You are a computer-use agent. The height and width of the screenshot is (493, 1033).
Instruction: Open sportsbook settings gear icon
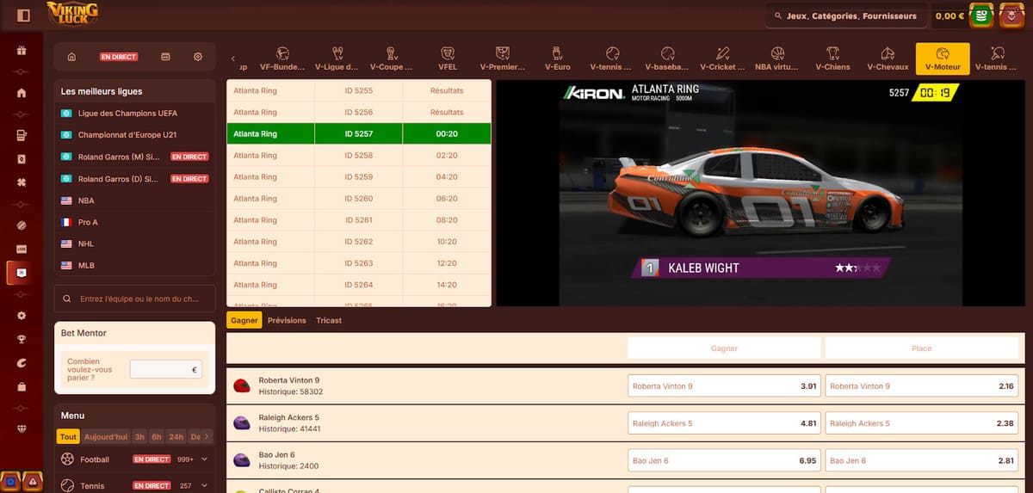(198, 57)
